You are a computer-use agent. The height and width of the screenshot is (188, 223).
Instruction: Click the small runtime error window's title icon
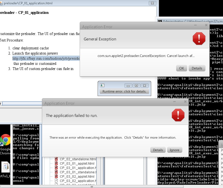103,85
